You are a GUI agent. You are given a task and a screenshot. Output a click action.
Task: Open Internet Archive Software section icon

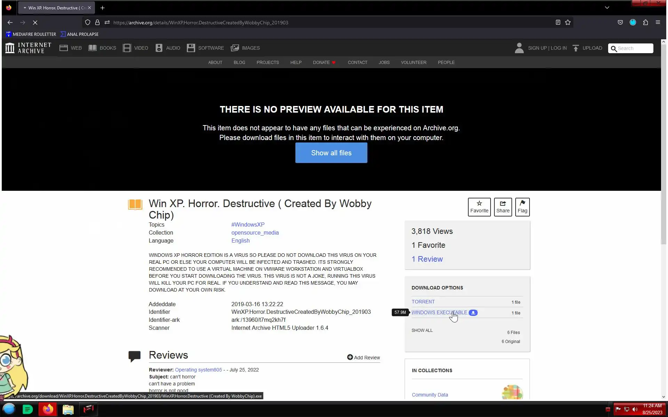(191, 48)
